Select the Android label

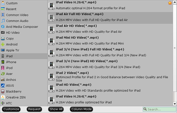(x=12, y=44)
